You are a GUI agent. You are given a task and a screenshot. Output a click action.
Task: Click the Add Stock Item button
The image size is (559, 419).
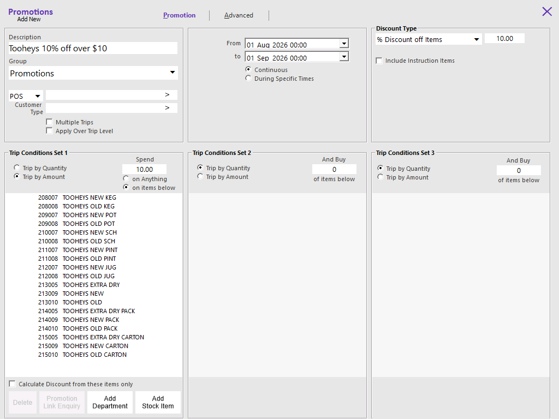click(158, 402)
